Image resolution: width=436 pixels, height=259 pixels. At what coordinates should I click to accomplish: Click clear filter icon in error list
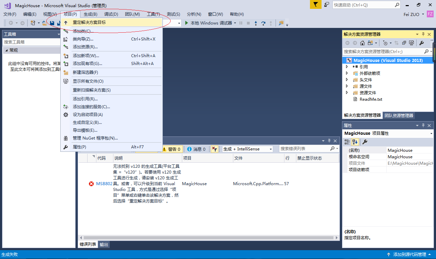tap(214, 149)
